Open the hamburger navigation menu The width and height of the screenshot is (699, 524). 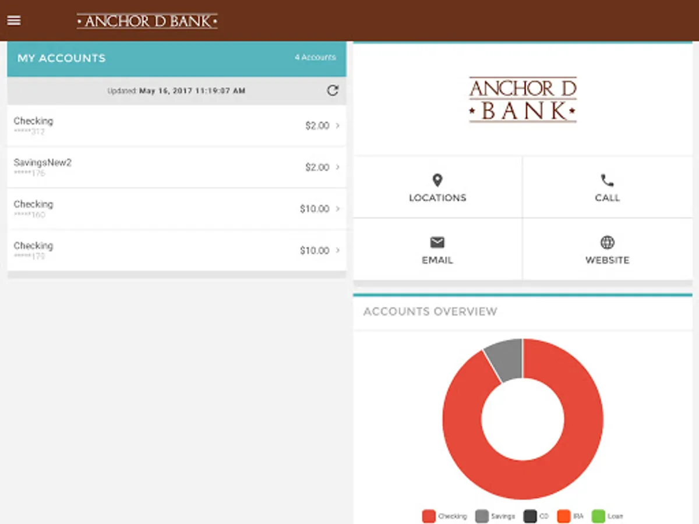tap(13, 20)
